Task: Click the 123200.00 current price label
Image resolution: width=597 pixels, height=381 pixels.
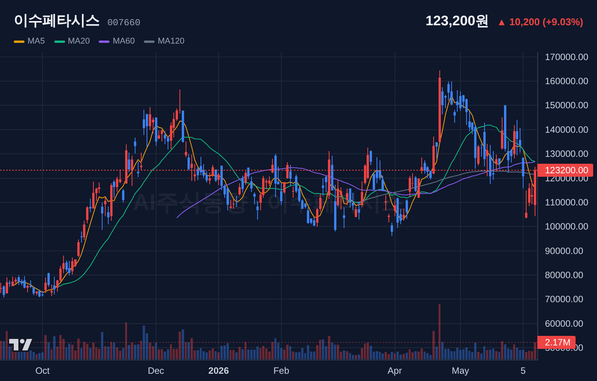Action: 565,170
